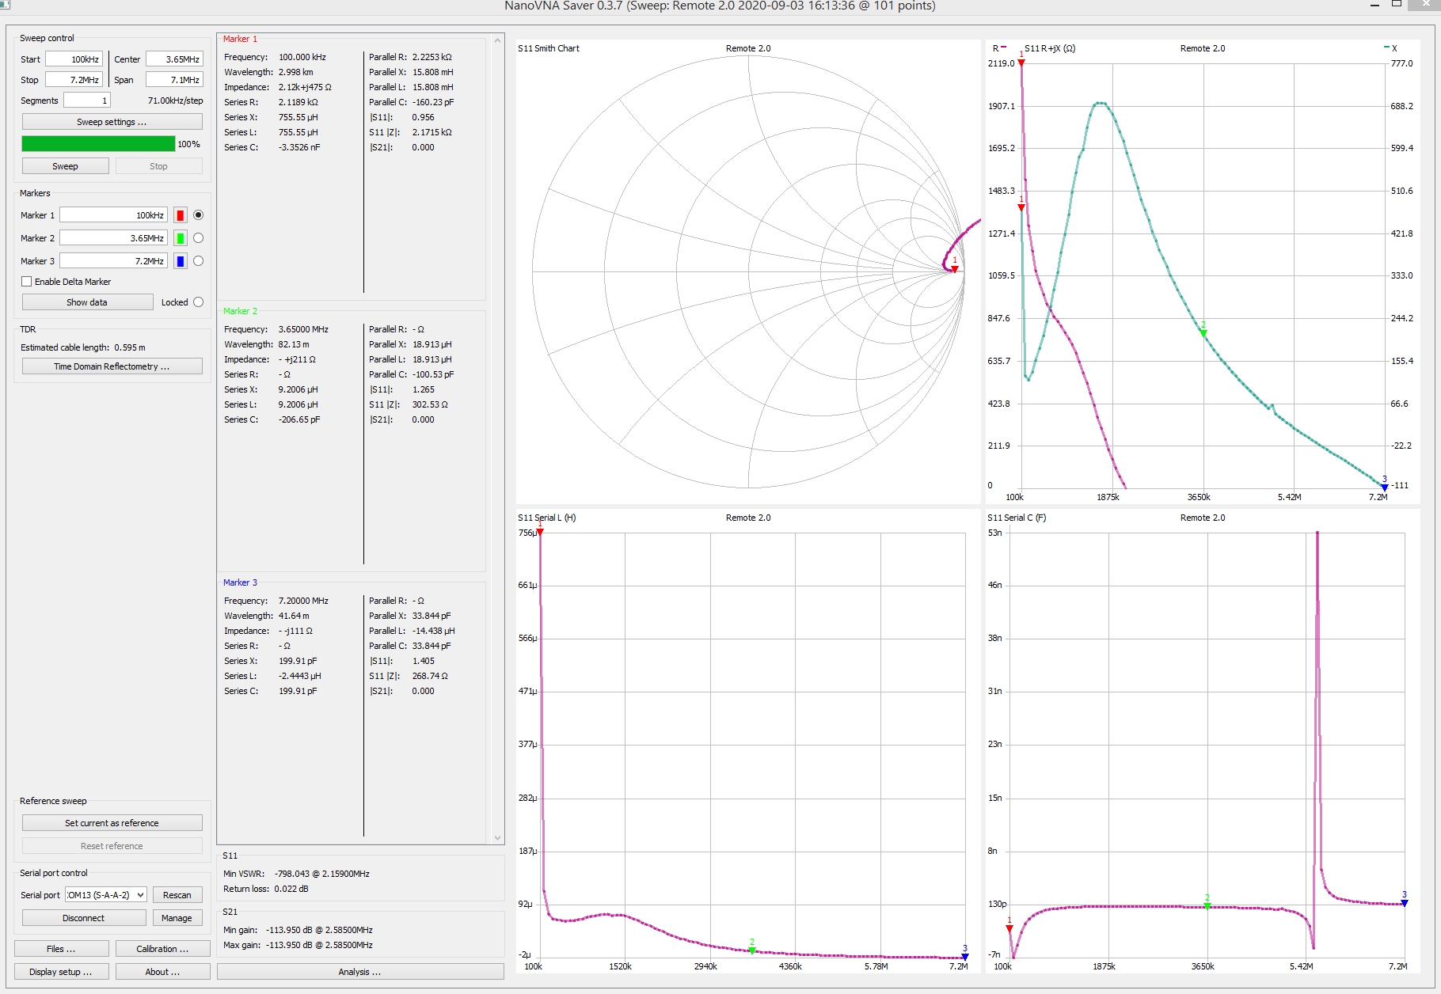
Task: Click the Estimated cable length text
Action: click(83, 347)
